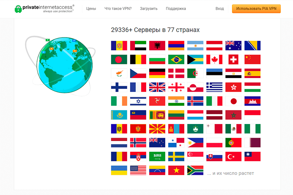Screen dimensions: 293x195
Task: Choose the Japan flag
Action: [x=233, y=101]
